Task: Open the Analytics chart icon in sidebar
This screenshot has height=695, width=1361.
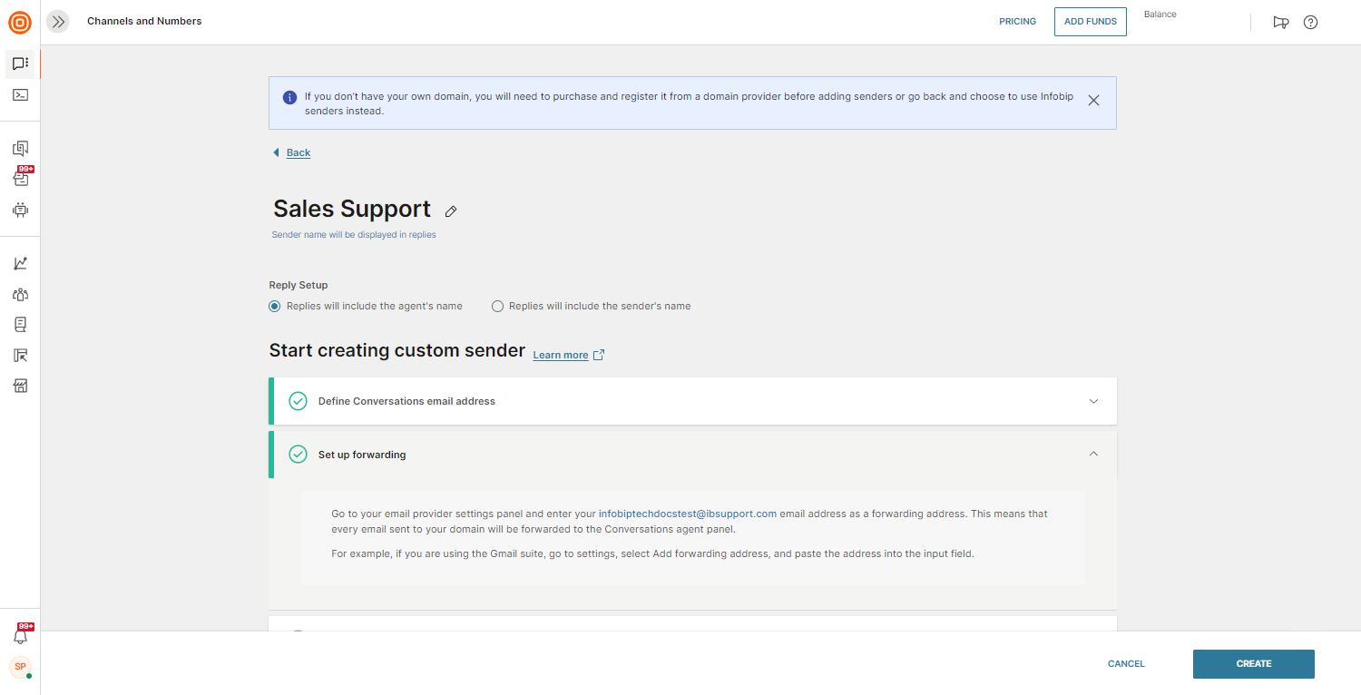Action: point(20,263)
